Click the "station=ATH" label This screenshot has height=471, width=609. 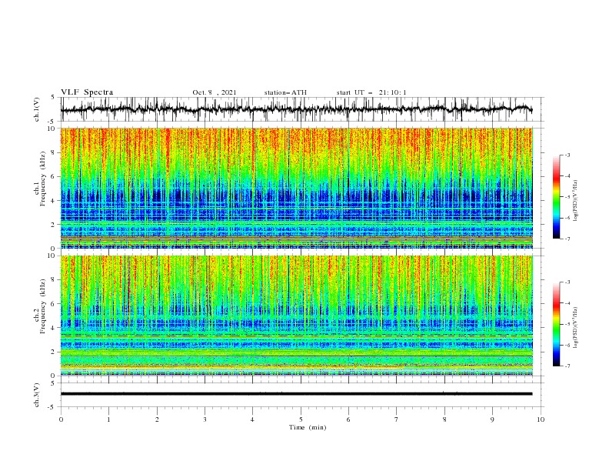tap(285, 92)
